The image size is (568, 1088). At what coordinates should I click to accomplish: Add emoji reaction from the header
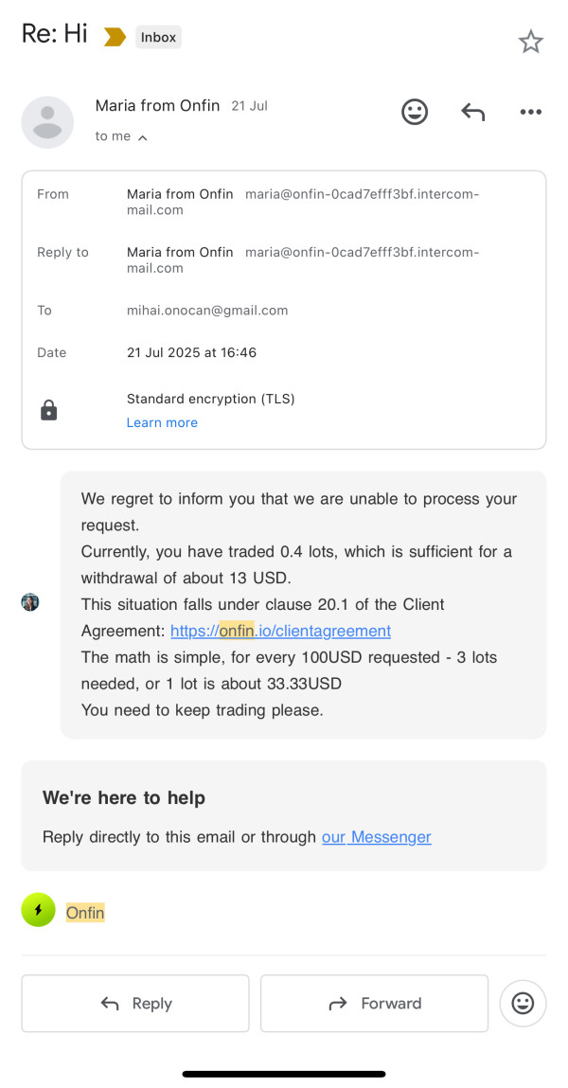[415, 112]
